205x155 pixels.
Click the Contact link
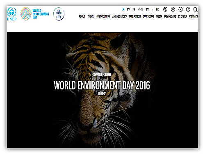click(194, 16)
